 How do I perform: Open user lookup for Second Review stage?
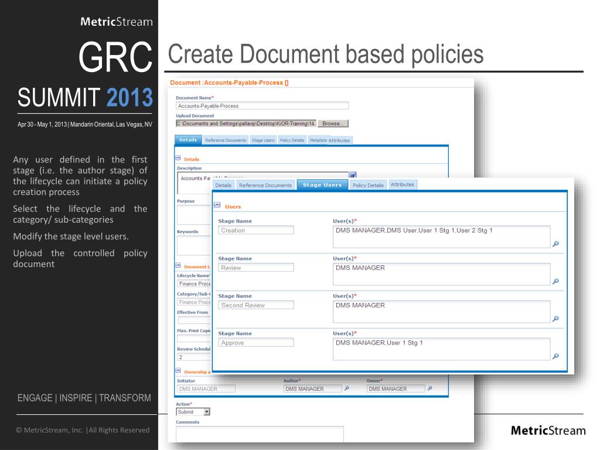point(555,319)
